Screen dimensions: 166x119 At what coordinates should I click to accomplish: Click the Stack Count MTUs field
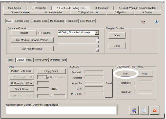pos(43,89)
